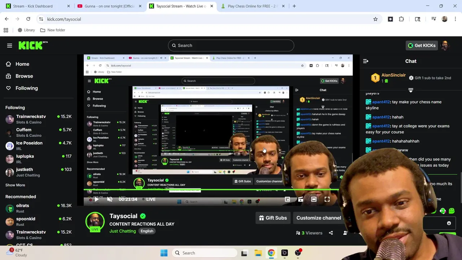
Task: Go to Home in the sidebar
Action: (x=22, y=64)
